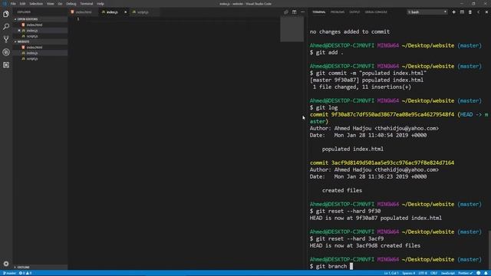Viewport: 491px width, 276px height.
Task: Open the bash terminal selector dropdown
Action: coord(427,12)
